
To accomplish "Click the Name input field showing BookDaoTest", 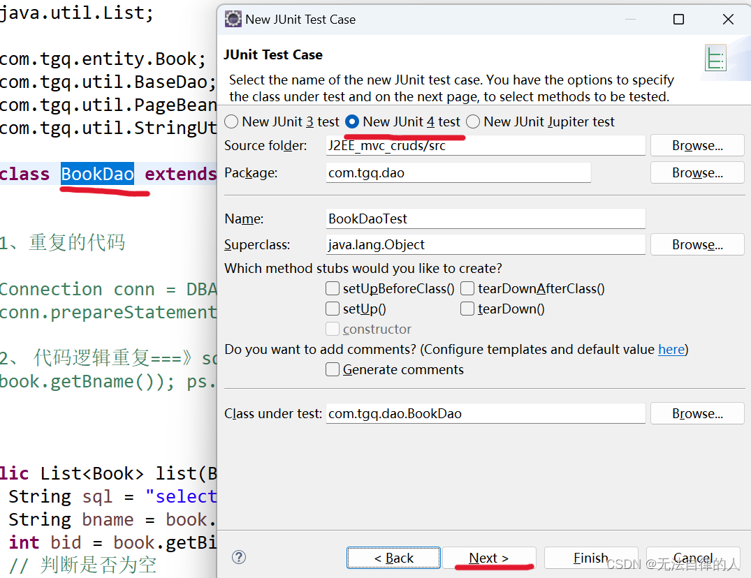I will pos(486,218).
